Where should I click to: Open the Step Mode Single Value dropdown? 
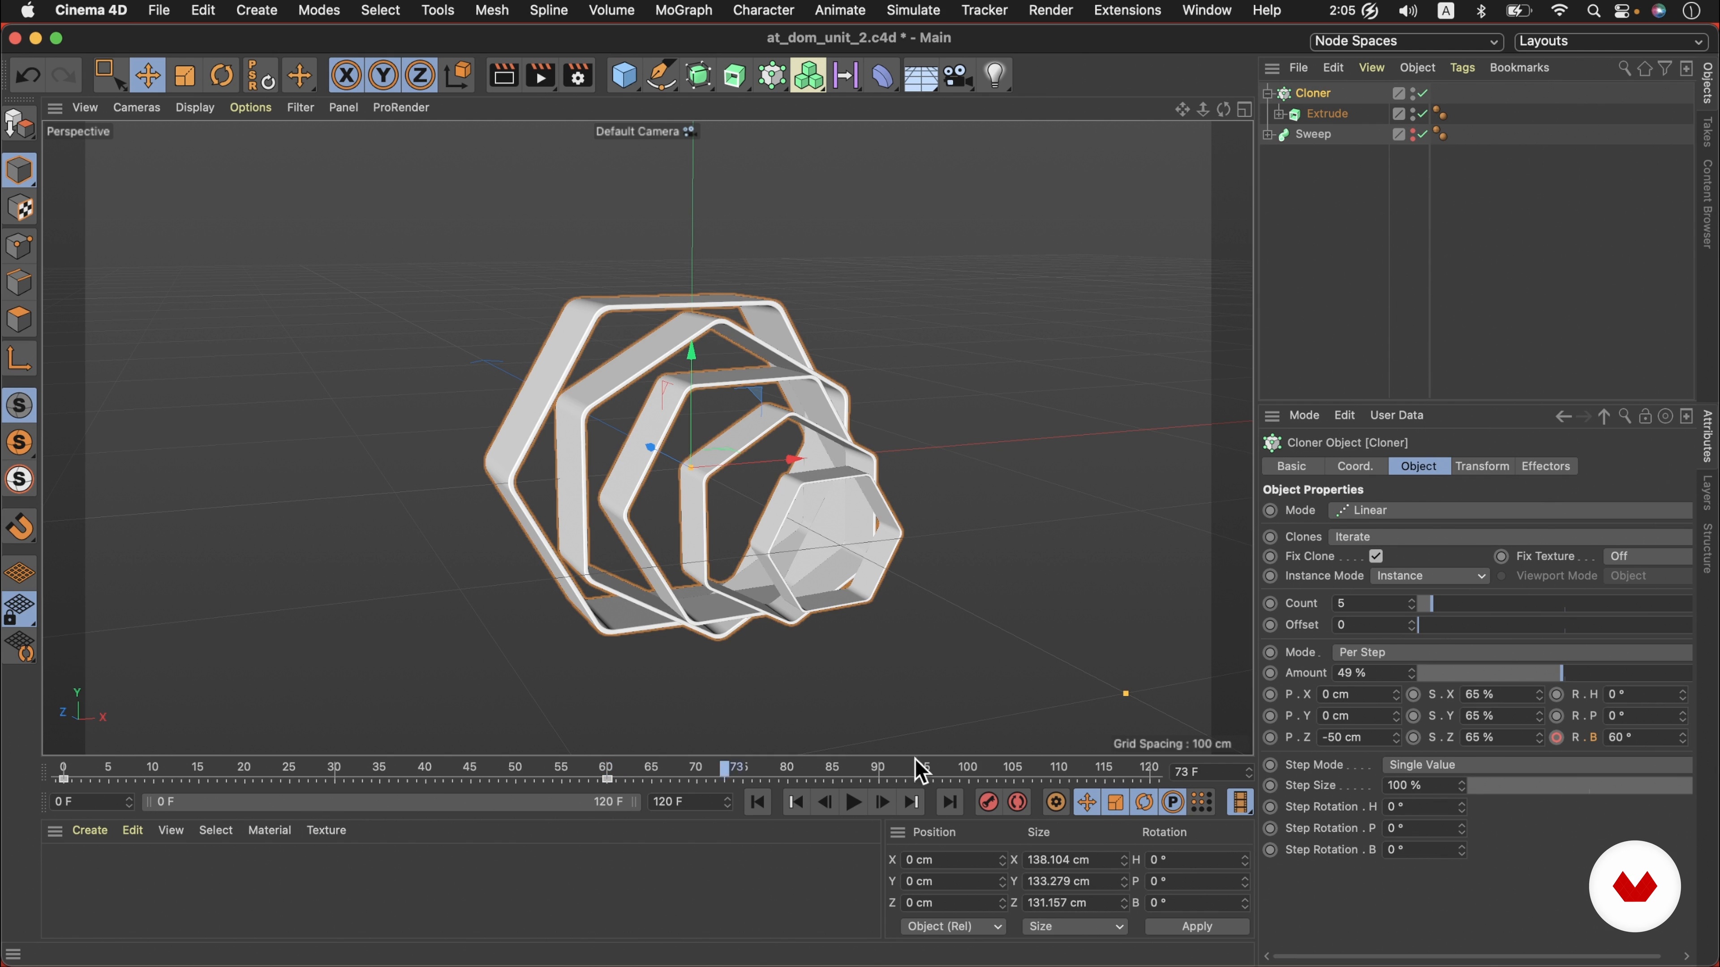[1537, 765]
